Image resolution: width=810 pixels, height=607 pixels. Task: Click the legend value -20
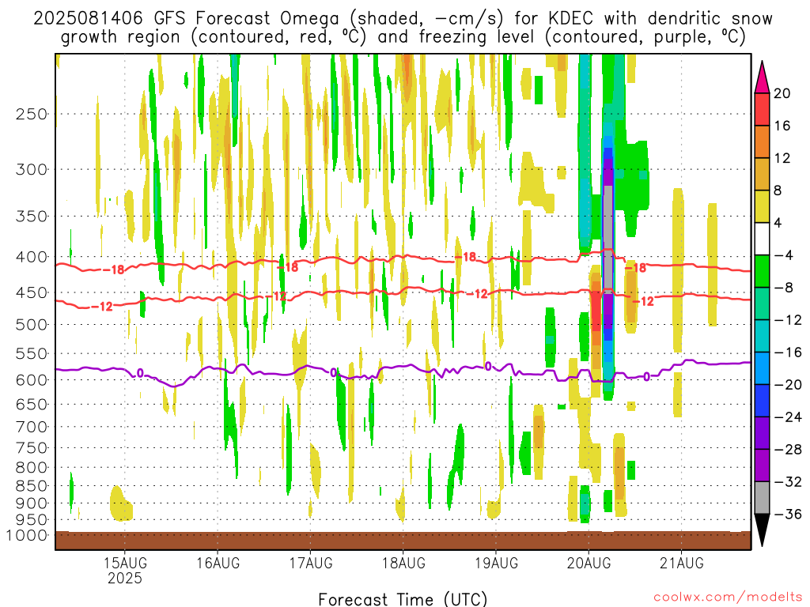(x=788, y=385)
